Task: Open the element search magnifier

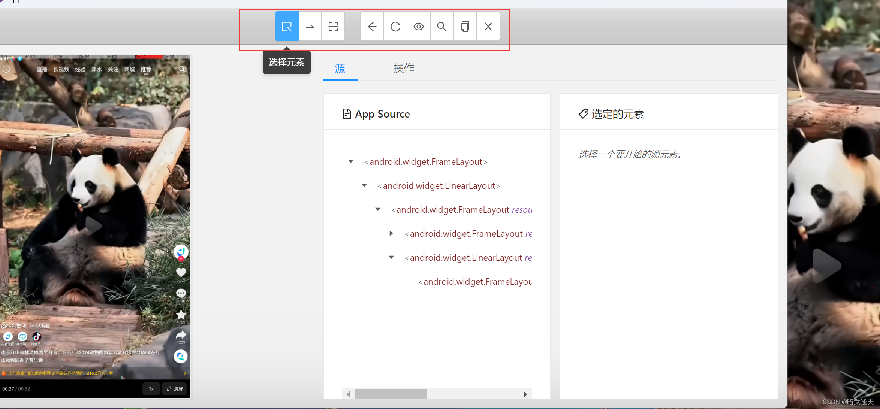Action: click(442, 27)
